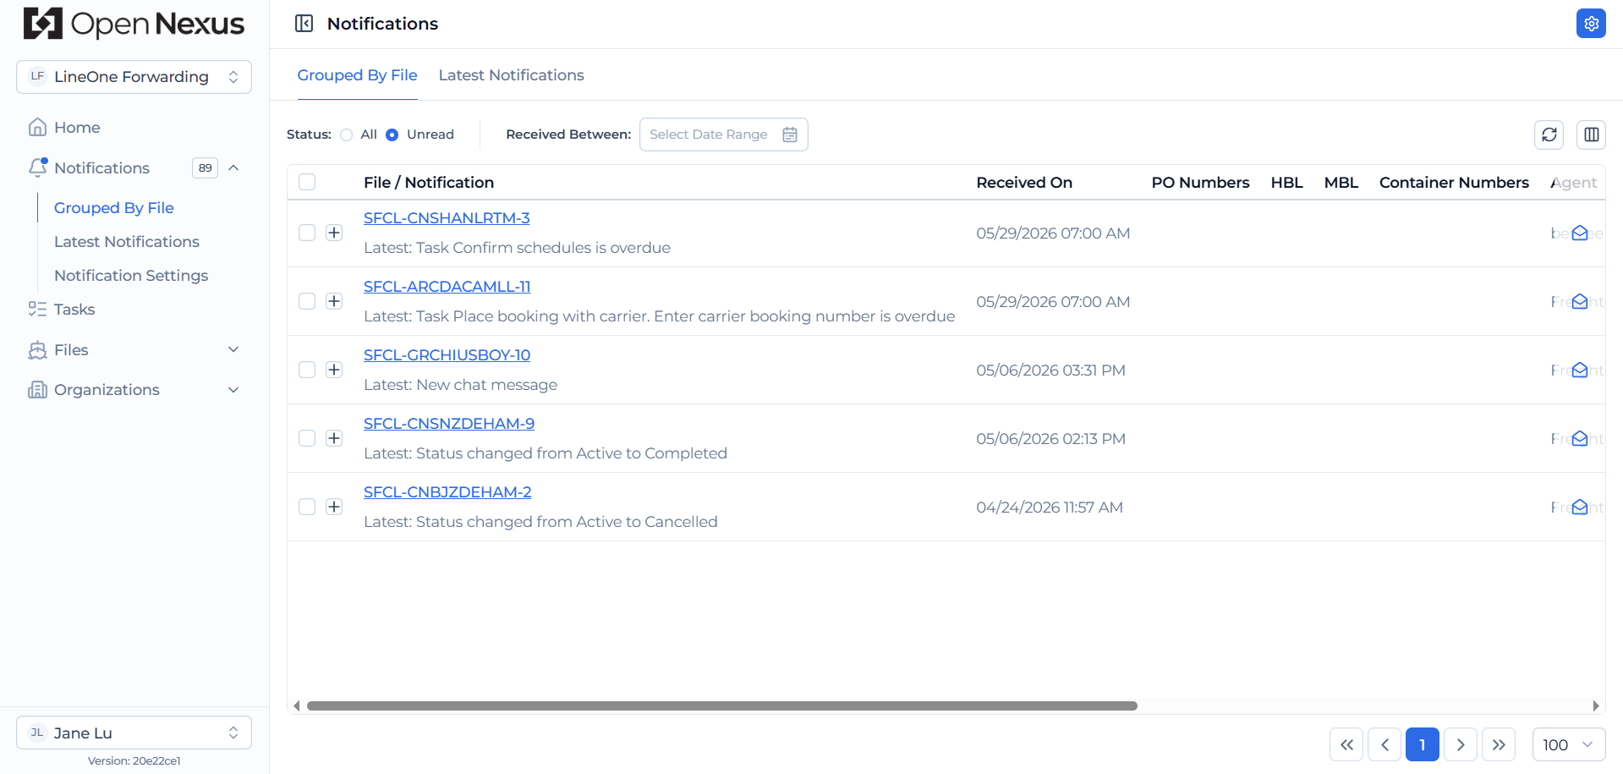Click scrollbar right arrow
Screen dimensions: 1623x774
(1596, 705)
